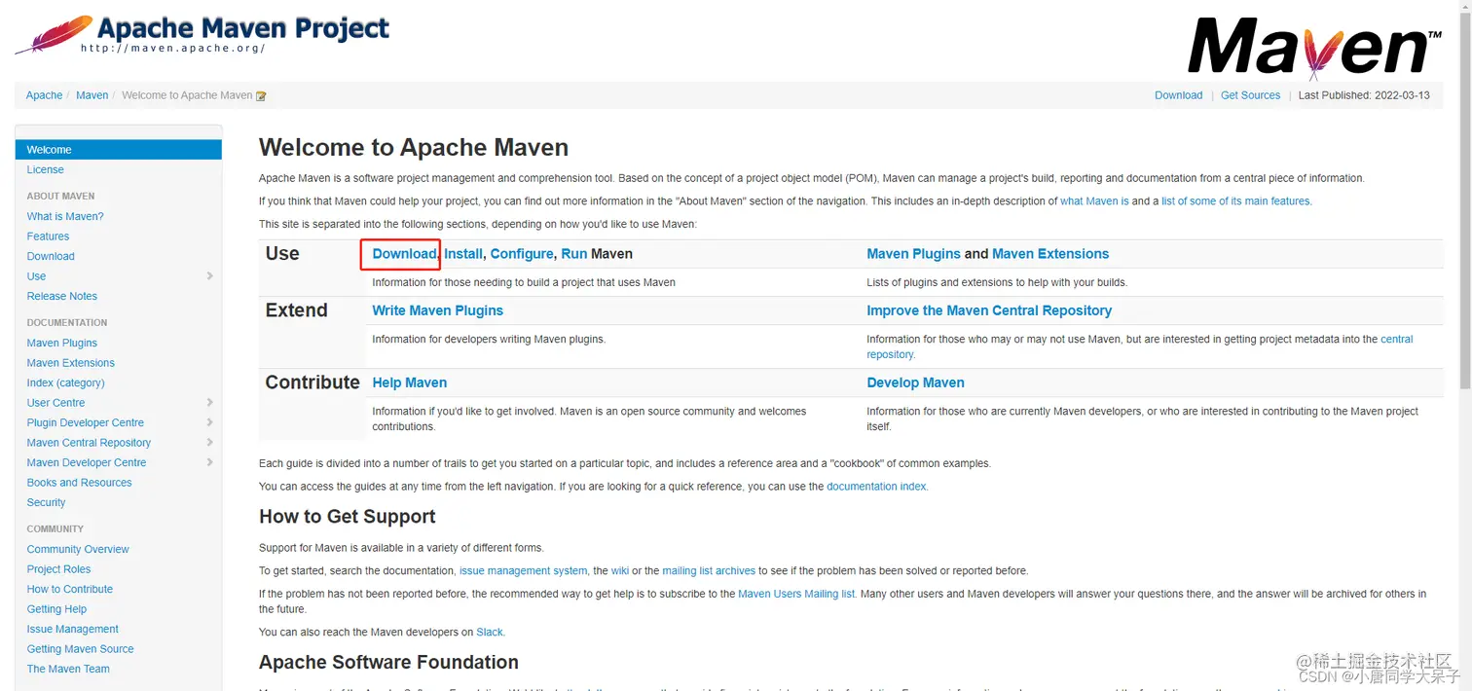This screenshot has height=691, width=1472.
Task: Open Release Notes in the sidebar
Action: coord(62,296)
